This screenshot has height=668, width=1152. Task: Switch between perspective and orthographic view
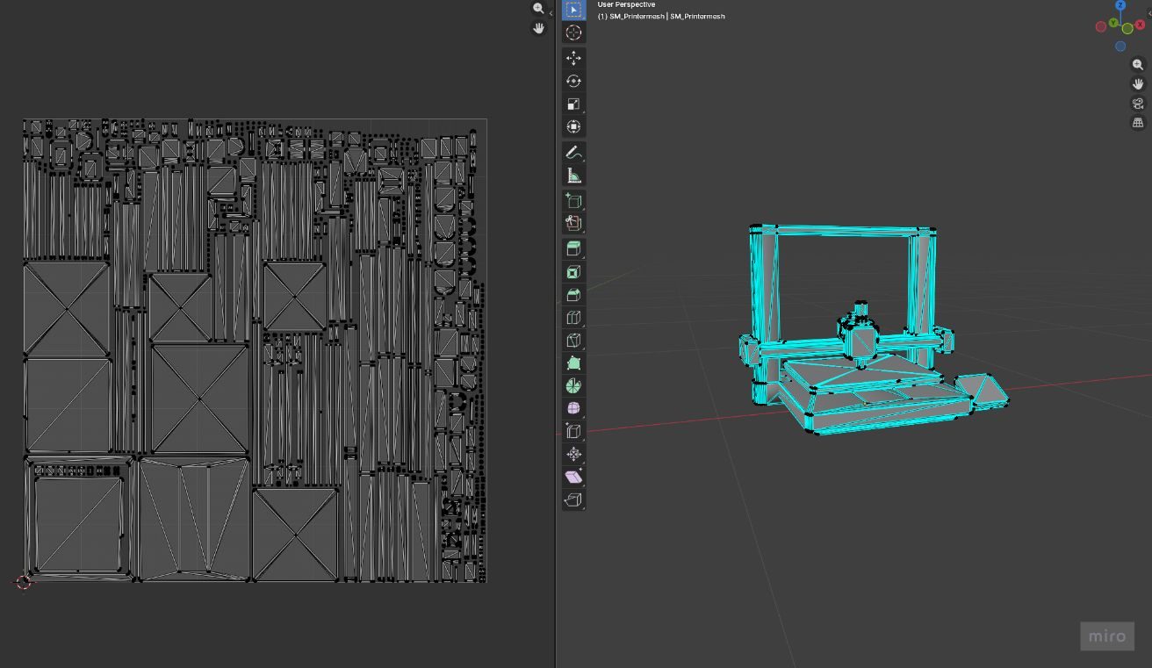tap(1138, 123)
